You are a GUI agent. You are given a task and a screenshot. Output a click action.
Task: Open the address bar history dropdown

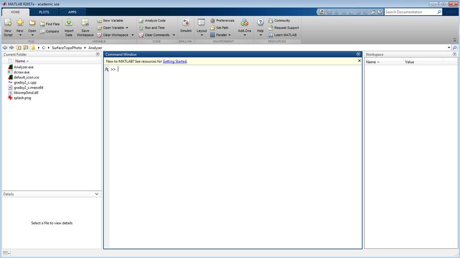click(x=449, y=48)
